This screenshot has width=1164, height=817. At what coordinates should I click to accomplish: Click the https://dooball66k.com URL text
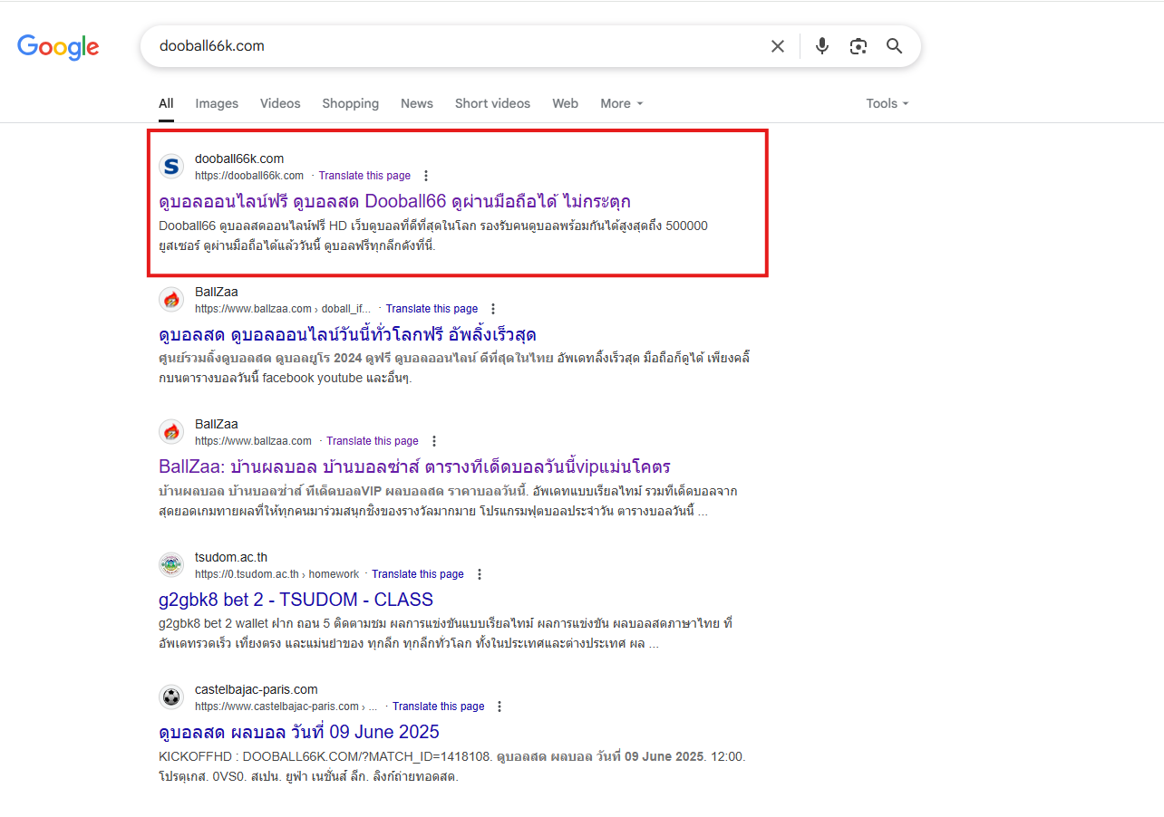point(249,176)
